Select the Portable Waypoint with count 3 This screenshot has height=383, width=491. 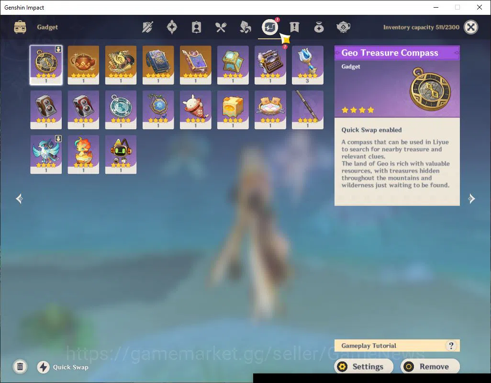pos(308,65)
